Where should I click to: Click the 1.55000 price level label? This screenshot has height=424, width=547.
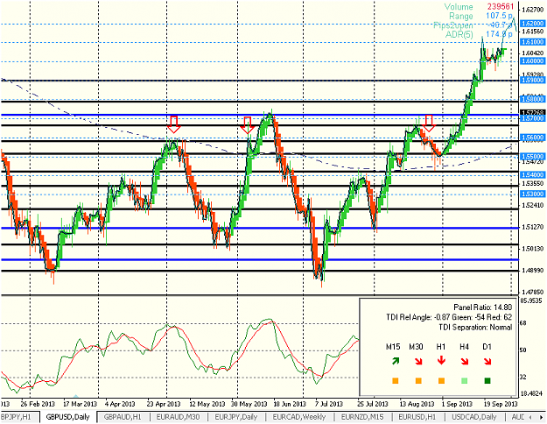click(x=531, y=157)
